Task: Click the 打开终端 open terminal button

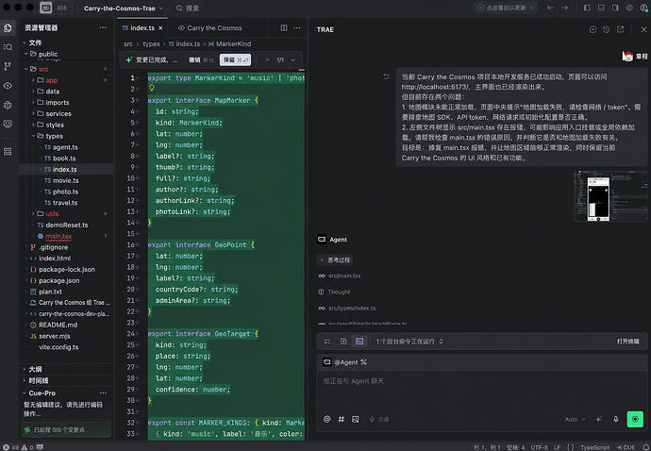Action: click(x=628, y=342)
